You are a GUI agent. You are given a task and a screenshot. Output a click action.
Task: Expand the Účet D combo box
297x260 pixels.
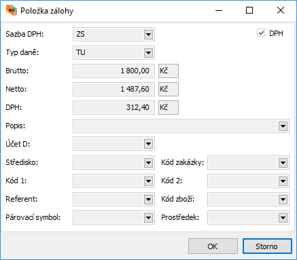coord(148,144)
